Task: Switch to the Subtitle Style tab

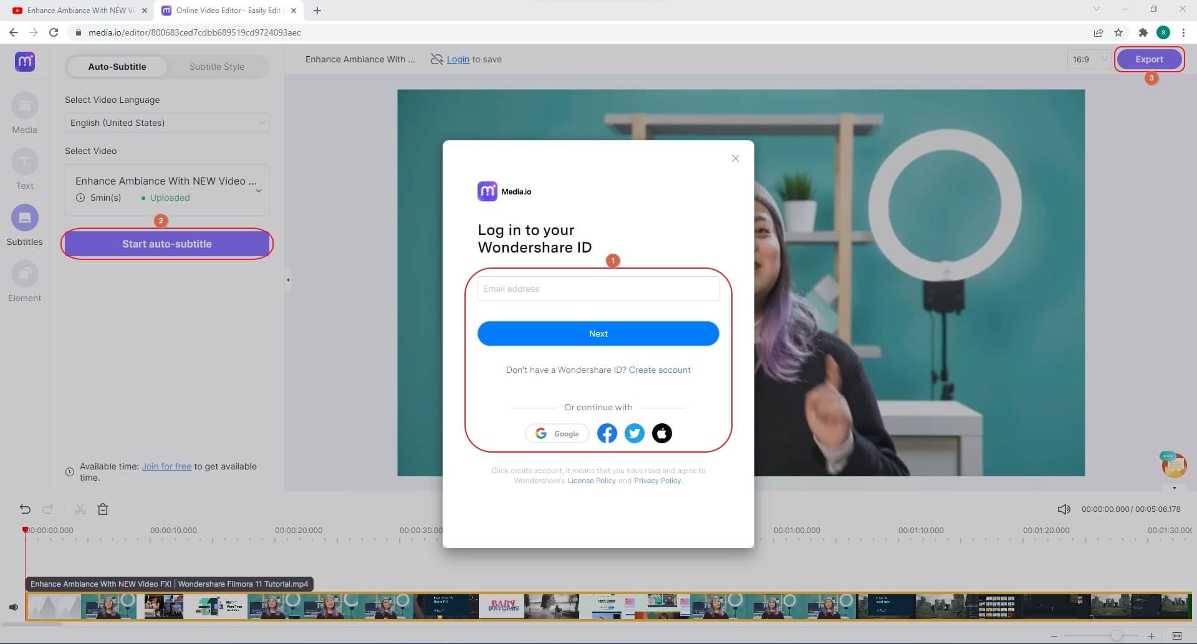Action: (216, 67)
